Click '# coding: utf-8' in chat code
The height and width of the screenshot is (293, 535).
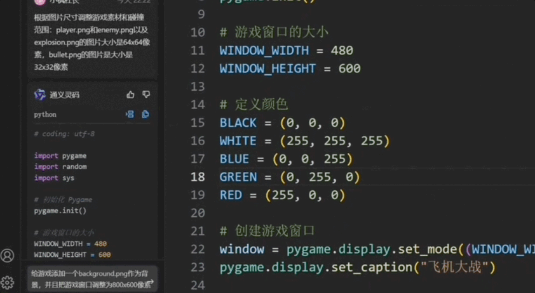64,134
